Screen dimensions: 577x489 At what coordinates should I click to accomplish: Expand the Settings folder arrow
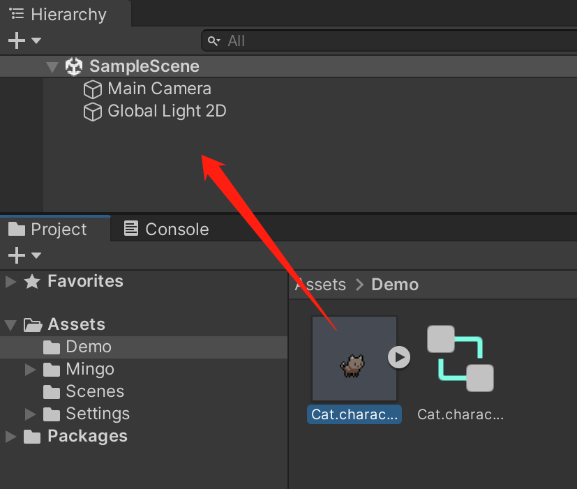[30, 414]
